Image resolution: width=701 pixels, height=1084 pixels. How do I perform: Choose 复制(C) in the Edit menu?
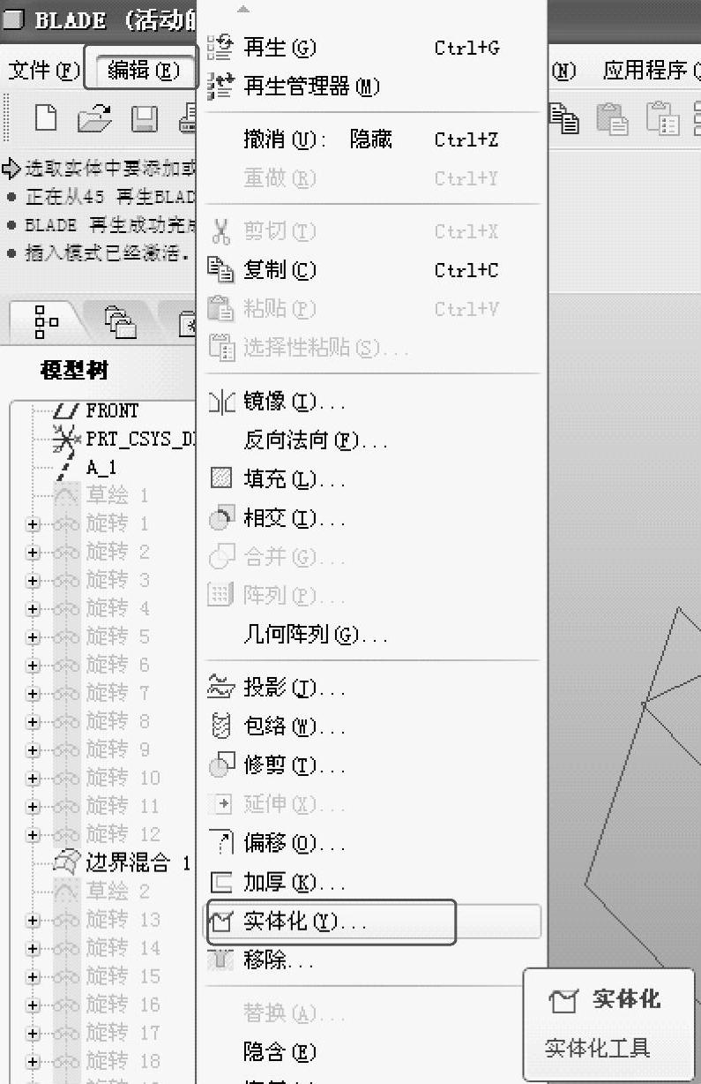(x=371, y=270)
